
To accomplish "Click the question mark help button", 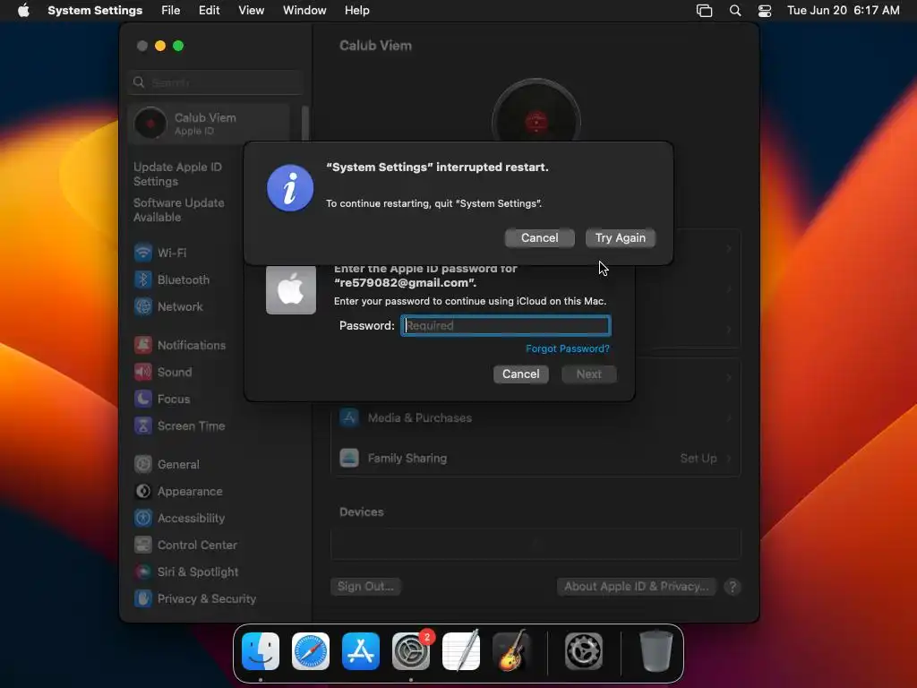I will 733,587.
